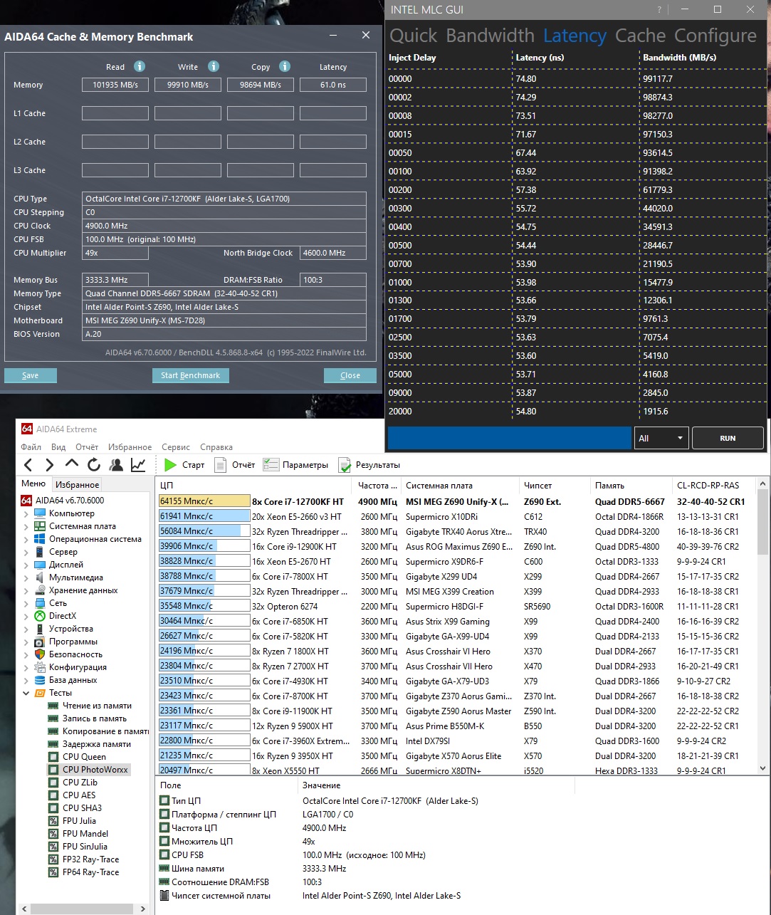Screen dimensions: 771x915
Task: Expand the Устройства tree node
Action: click(26, 629)
